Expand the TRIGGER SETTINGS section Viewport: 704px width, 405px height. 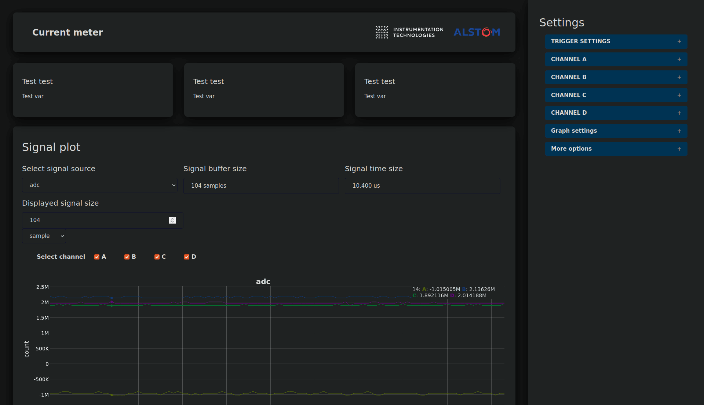tap(616, 41)
